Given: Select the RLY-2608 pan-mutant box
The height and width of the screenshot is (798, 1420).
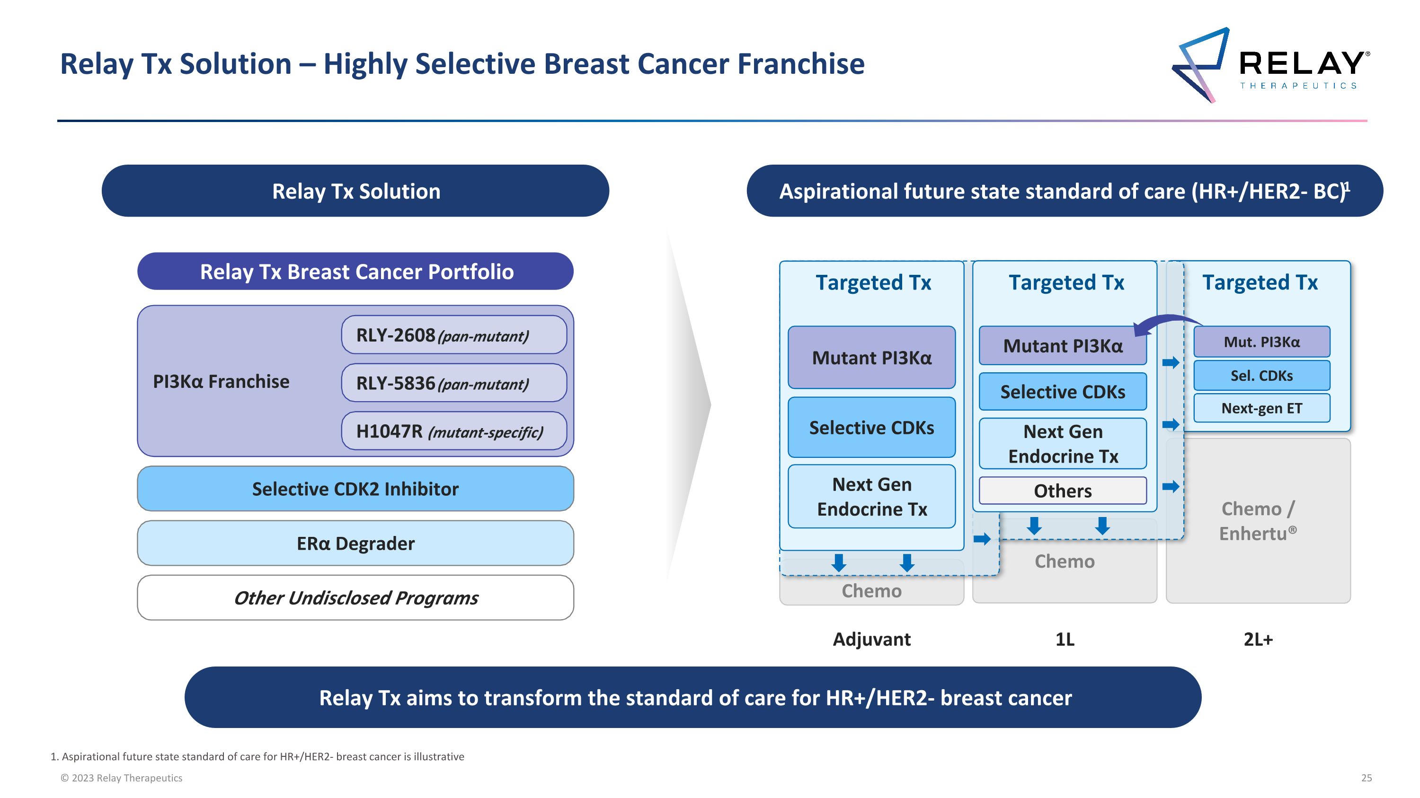Looking at the screenshot, I should [453, 335].
